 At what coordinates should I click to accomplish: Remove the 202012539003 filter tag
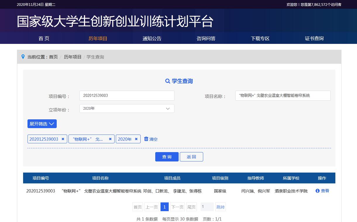63,139
